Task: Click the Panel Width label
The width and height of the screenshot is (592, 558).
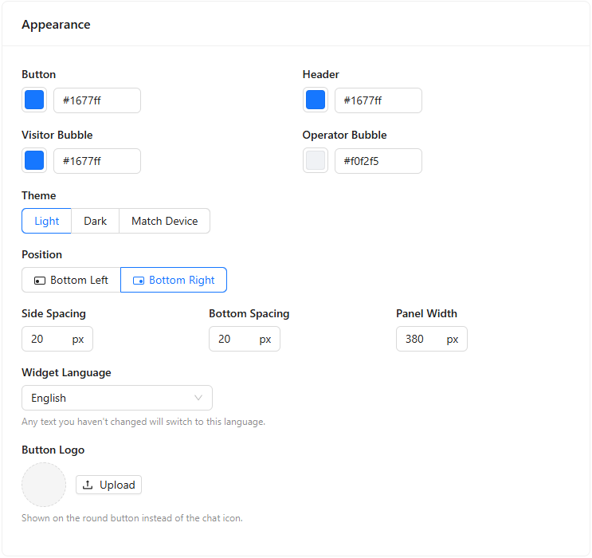Action: click(x=426, y=313)
